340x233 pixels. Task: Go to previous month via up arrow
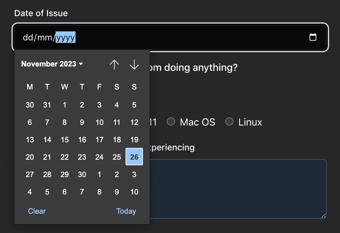114,65
